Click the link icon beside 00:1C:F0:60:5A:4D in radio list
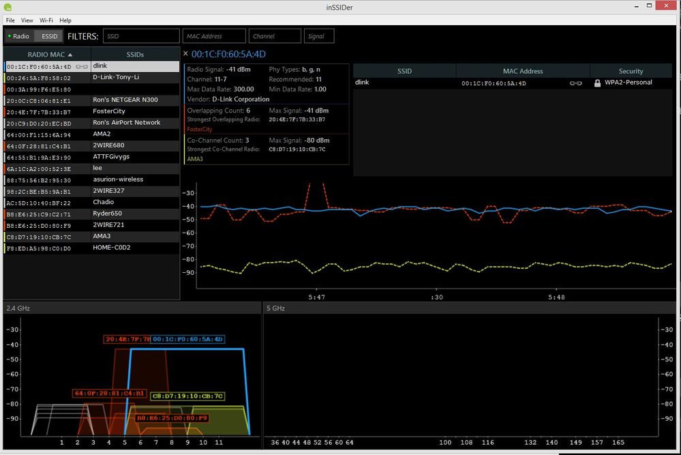 click(x=82, y=66)
